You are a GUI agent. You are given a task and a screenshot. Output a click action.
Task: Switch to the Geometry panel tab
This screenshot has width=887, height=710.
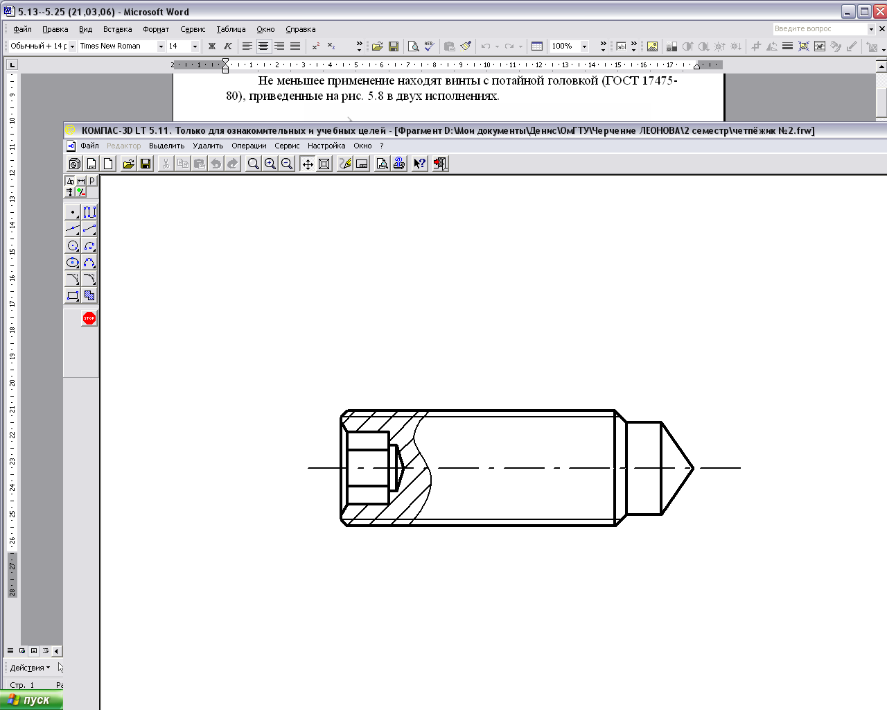click(70, 181)
